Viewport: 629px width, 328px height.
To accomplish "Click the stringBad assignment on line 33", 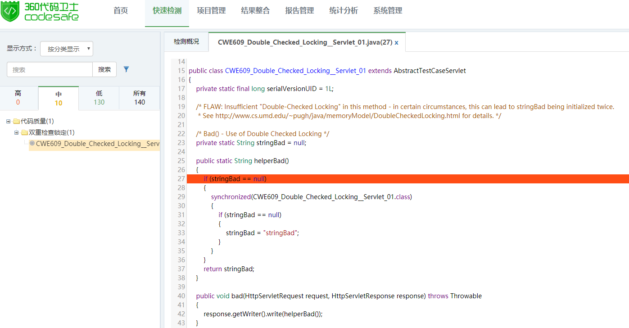I will [x=262, y=233].
